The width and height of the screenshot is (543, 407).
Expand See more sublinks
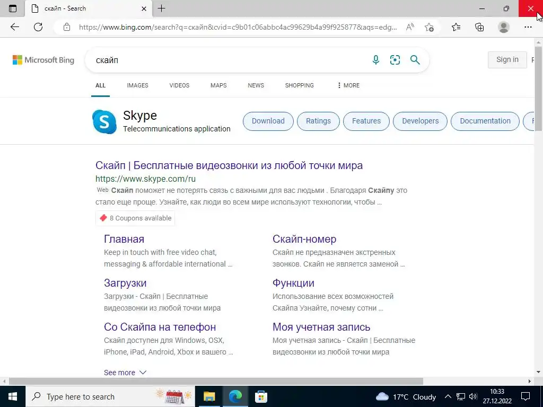coord(125,373)
